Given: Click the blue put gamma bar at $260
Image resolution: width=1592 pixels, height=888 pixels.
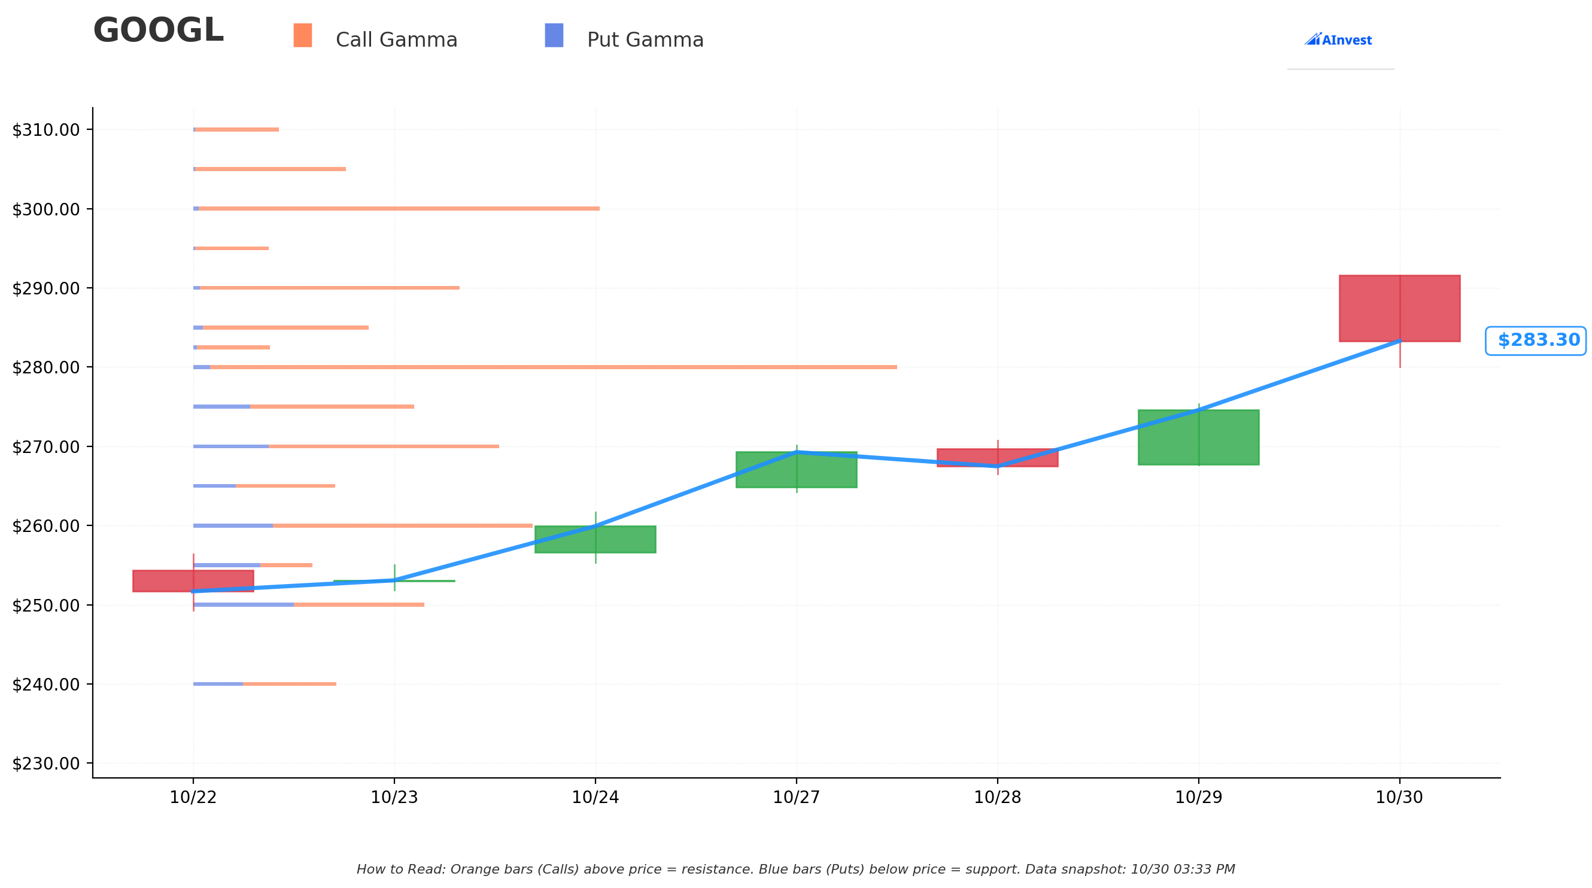Looking at the screenshot, I should [233, 526].
